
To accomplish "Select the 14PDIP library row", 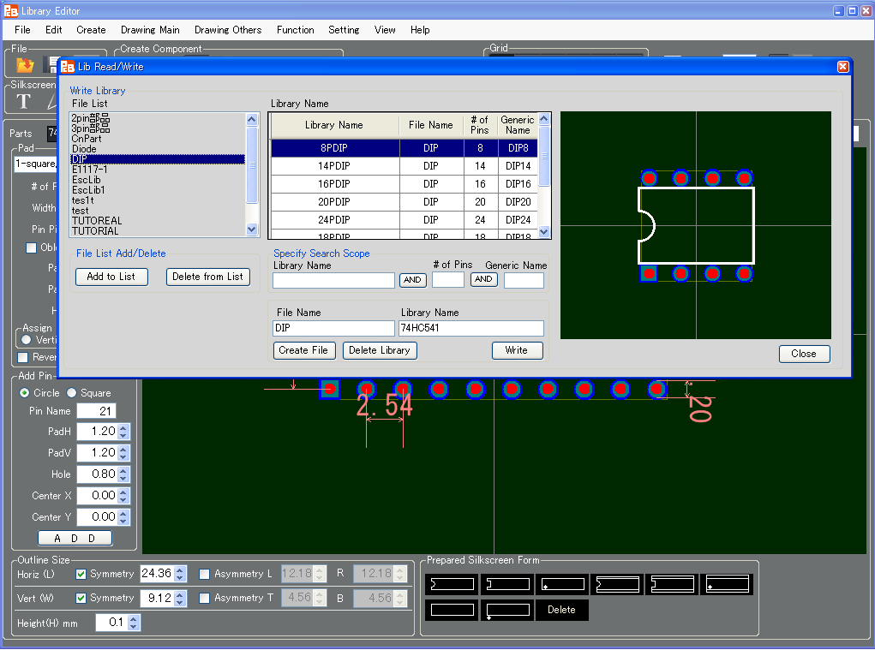I will [404, 166].
